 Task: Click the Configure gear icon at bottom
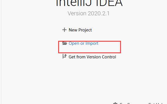pos(115,103)
